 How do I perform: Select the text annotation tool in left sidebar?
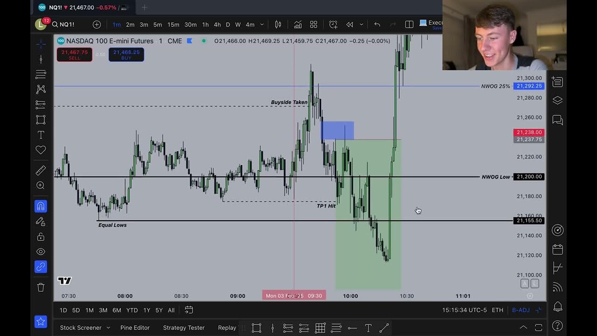[x=41, y=135]
